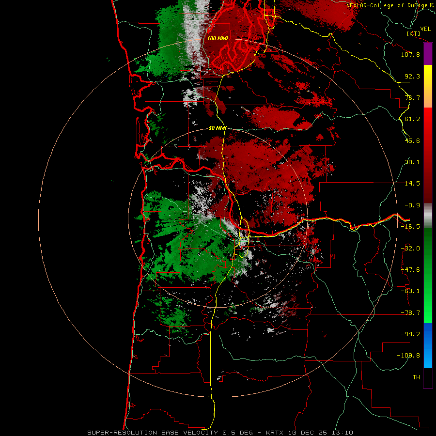Click the 61.2 velocity scale value
Image resolution: width=436 pixels, height=436 pixels.
(412, 119)
